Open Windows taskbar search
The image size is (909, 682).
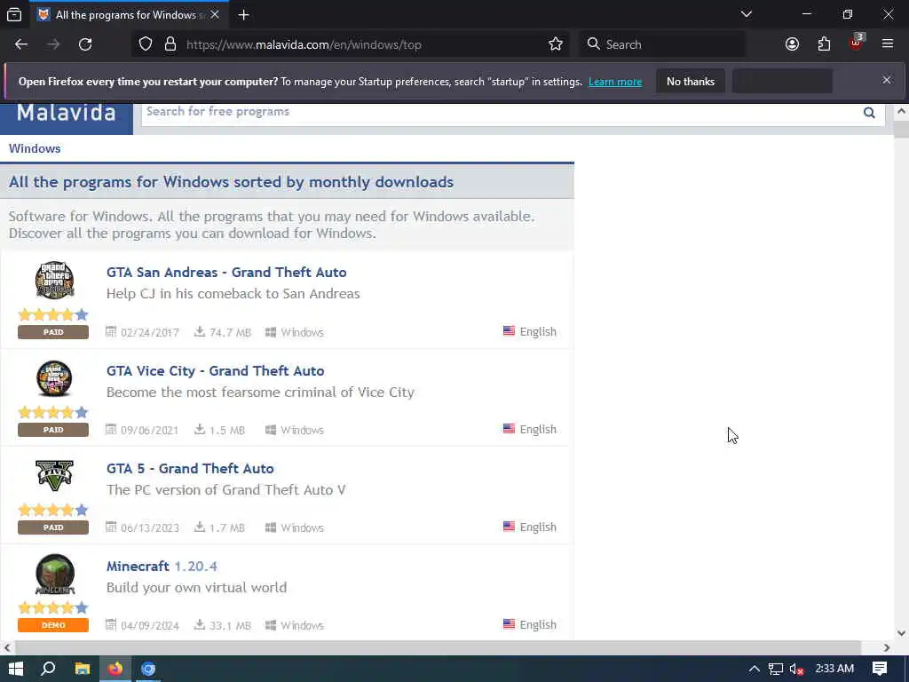(48, 669)
